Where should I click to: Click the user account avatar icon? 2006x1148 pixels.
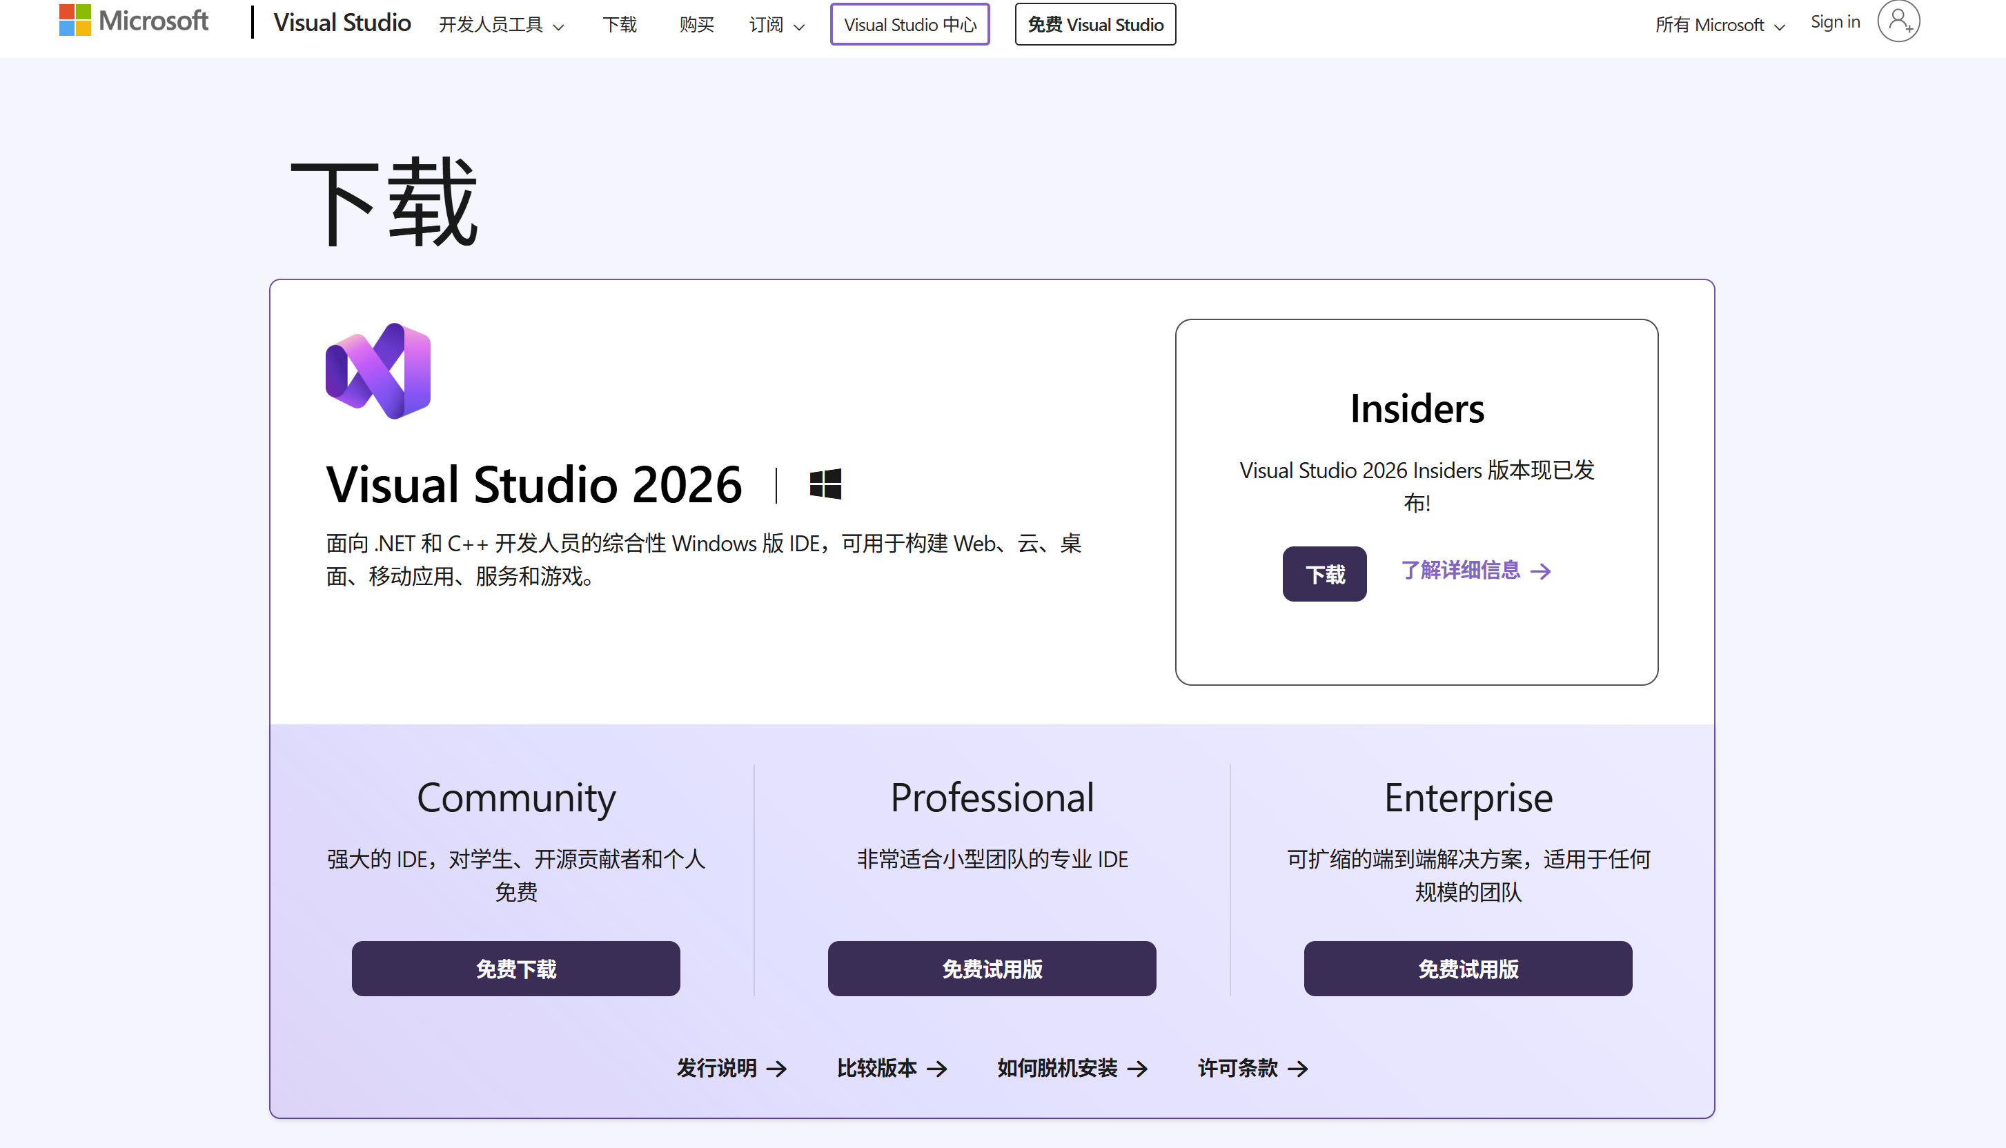coord(1898,21)
